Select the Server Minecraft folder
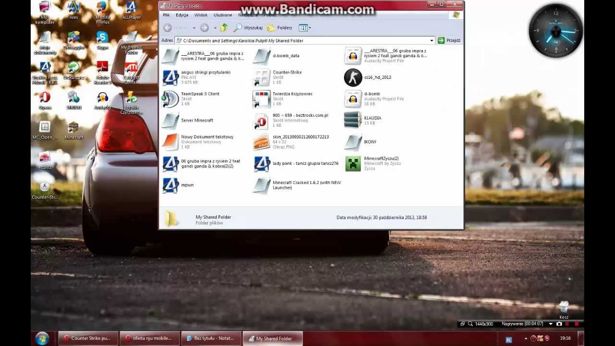The width and height of the screenshot is (615, 346). (x=188, y=120)
